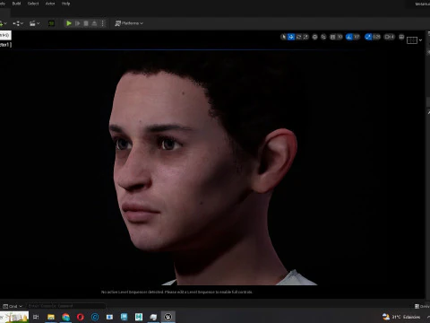Open the Blueprints dropdown in toolbar
430x323 pixels.
click(18, 23)
